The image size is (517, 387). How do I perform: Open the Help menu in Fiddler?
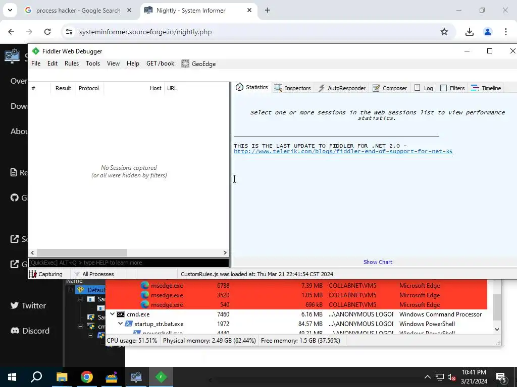click(x=133, y=63)
